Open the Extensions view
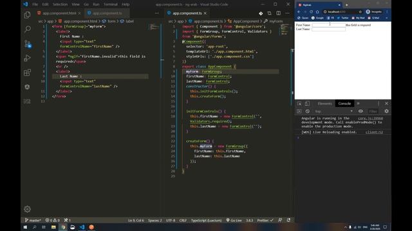Image resolution: width=412 pixels, height=231 pixels. tap(27, 73)
